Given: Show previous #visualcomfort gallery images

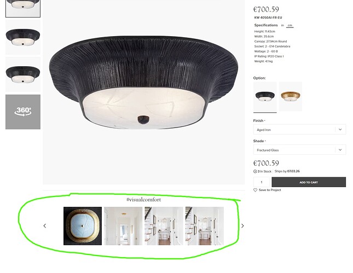Looking at the screenshot, I should [x=44, y=226].
